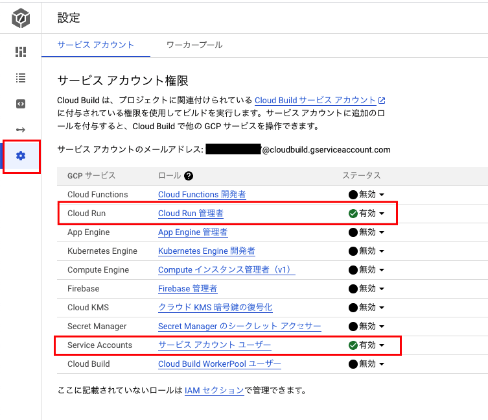The image size is (488, 420).
Task: Open the IAM セクション link
Action: click(215, 390)
